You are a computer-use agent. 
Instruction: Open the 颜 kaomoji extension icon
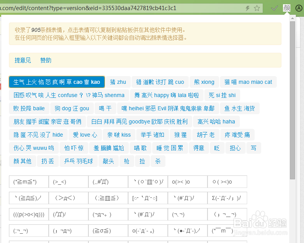tap(286, 8)
